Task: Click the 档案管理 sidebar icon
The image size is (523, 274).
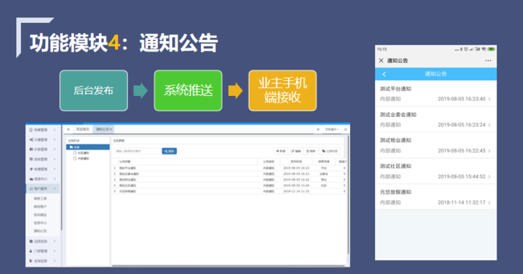Action: [31, 129]
